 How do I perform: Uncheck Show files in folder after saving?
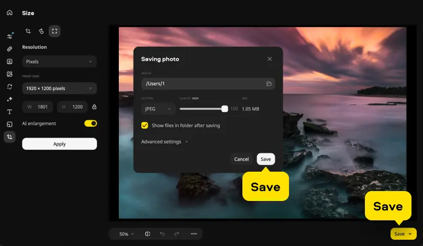(145, 126)
